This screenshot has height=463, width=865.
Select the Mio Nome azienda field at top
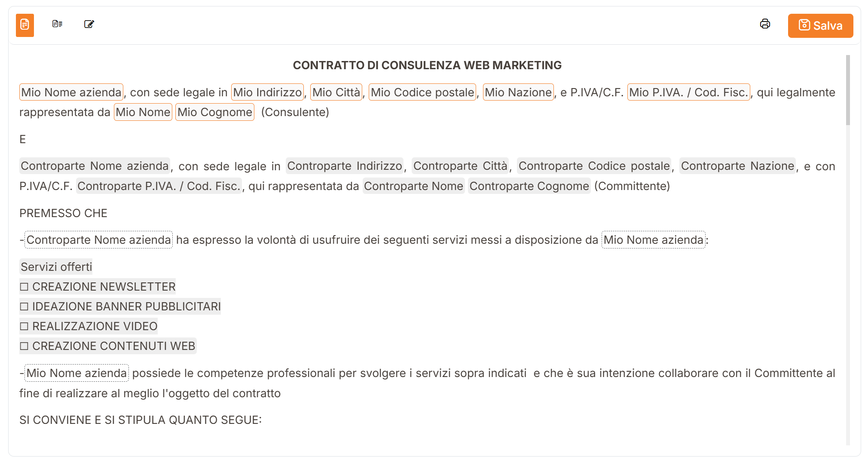coord(71,92)
